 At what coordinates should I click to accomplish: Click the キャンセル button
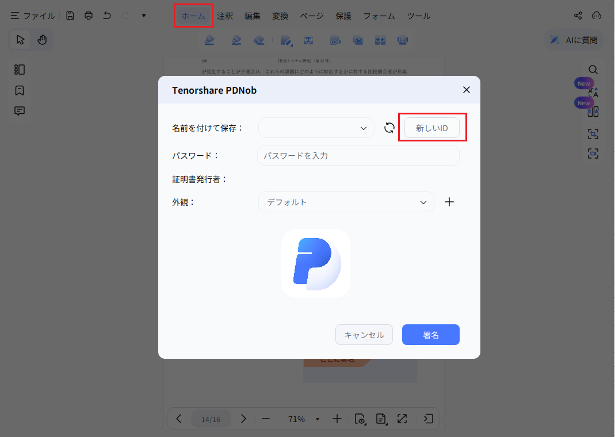(x=364, y=335)
